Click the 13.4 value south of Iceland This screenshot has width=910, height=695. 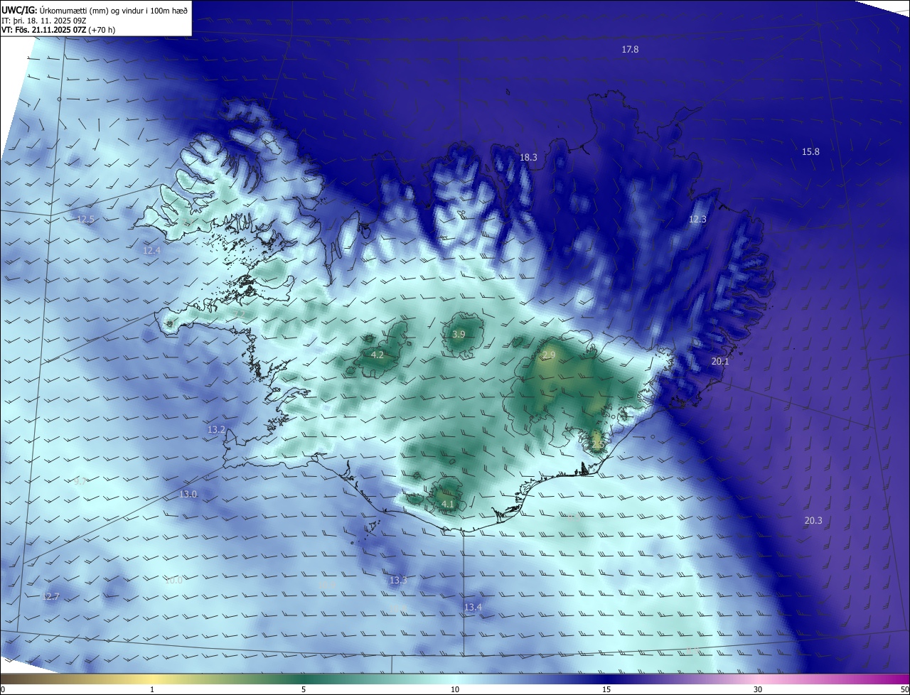(x=473, y=608)
